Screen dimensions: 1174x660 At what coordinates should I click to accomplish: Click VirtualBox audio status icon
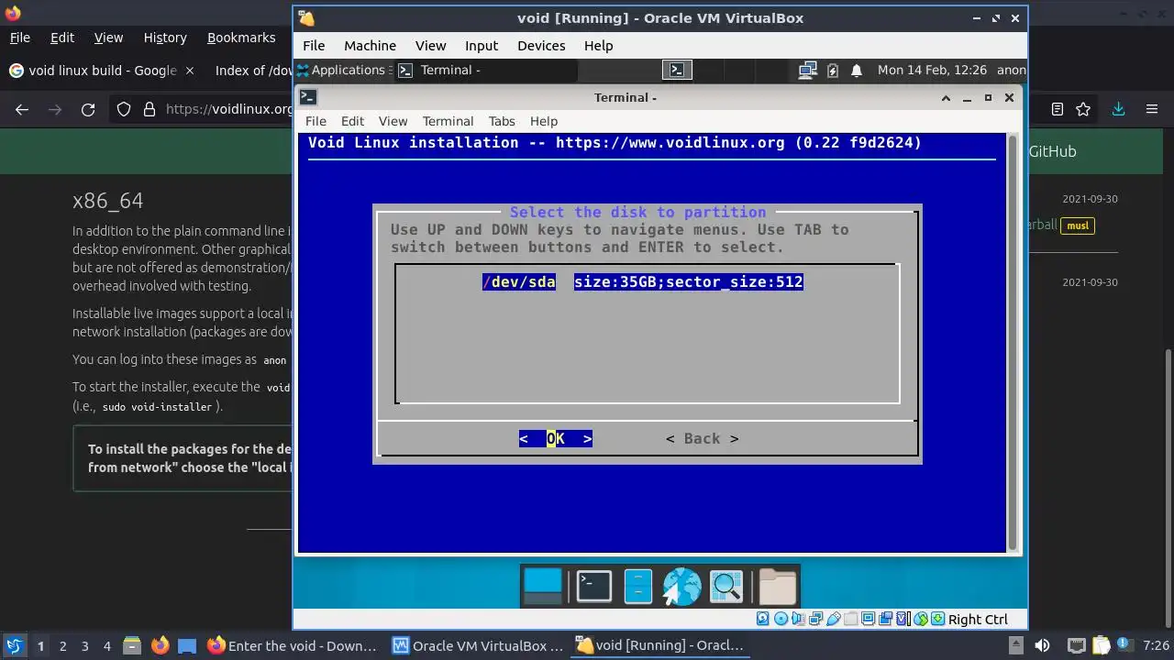(798, 620)
